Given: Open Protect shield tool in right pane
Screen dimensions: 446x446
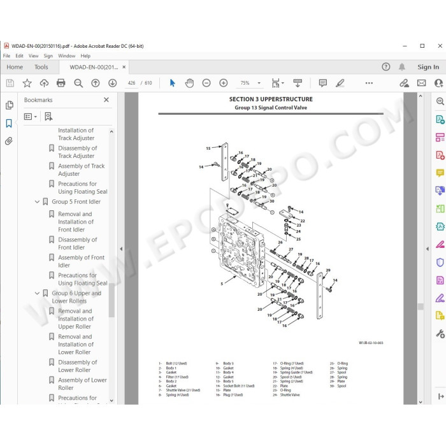Looking at the screenshot, I should [440, 263].
